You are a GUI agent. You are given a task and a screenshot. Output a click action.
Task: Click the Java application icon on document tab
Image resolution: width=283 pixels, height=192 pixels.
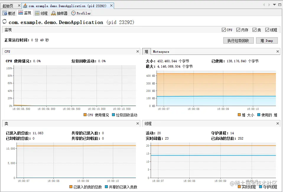(x=25, y=6)
